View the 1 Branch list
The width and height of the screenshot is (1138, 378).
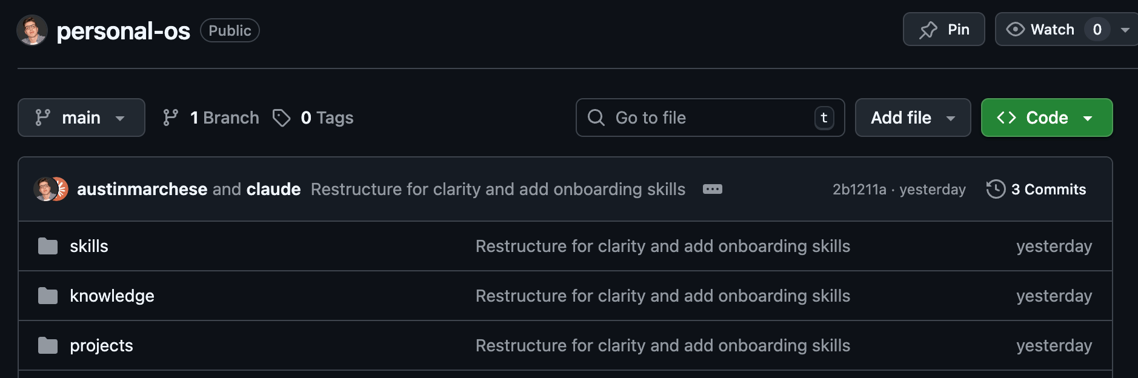(211, 118)
